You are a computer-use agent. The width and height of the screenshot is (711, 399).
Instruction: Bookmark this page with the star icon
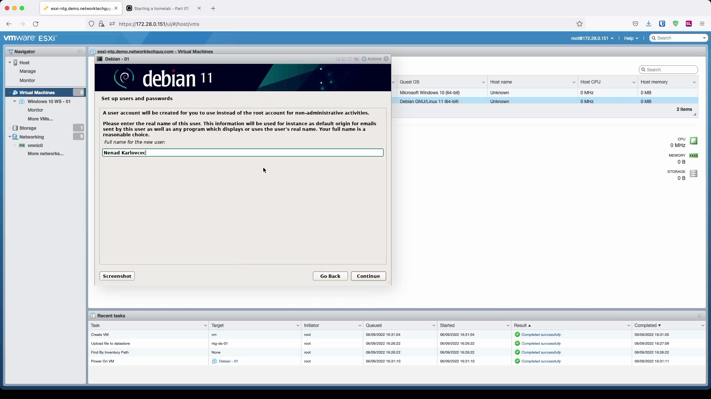[x=580, y=24]
